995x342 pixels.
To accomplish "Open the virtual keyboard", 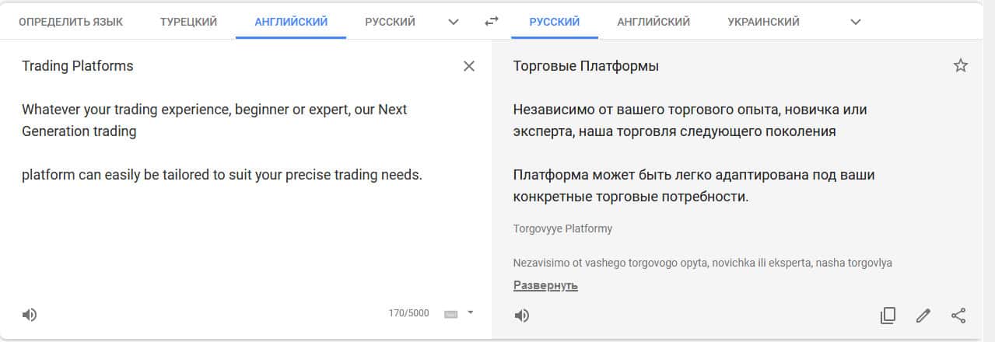I will (x=450, y=314).
